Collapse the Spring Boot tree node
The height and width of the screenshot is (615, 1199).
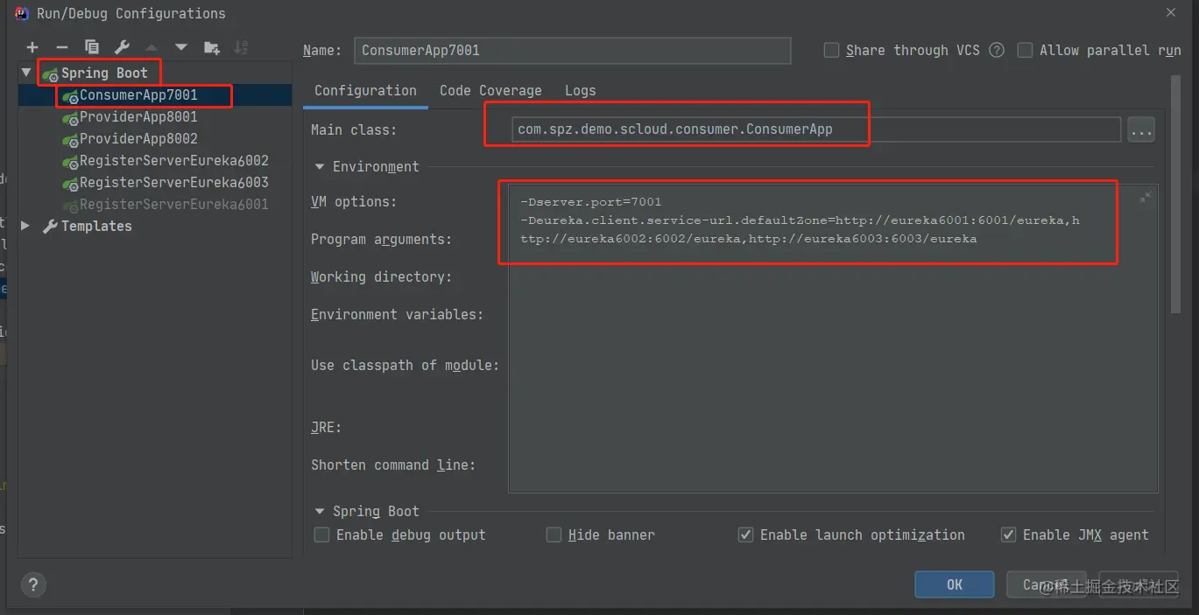pyautogui.click(x=27, y=73)
